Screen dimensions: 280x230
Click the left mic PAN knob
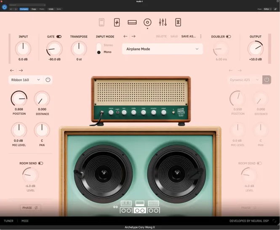pyautogui.click(x=42, y=130)
